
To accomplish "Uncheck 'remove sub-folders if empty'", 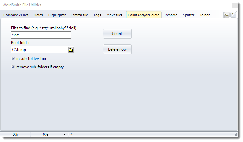I will (13, 67).
